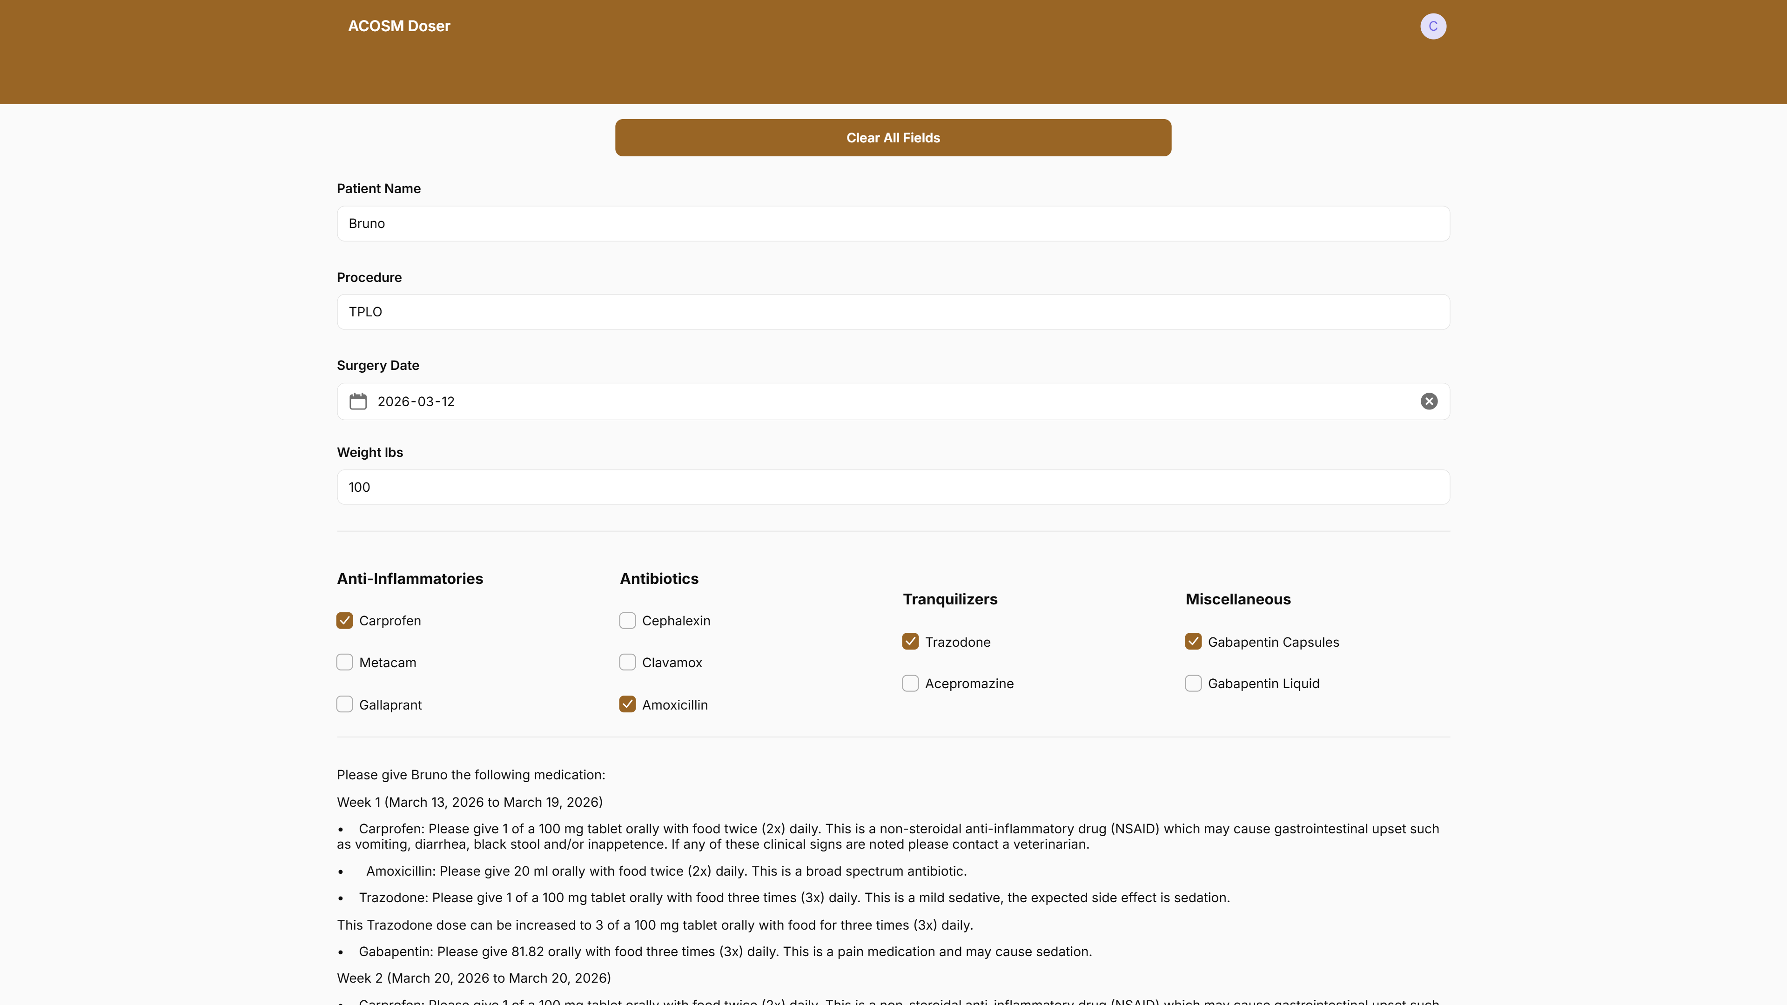
Task: Uncheck the Carprofen checkbox
Action: coord(345,621)
